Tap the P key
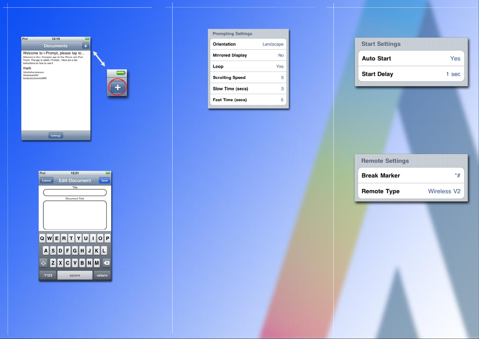479x339 pixels. pos(107,238)
